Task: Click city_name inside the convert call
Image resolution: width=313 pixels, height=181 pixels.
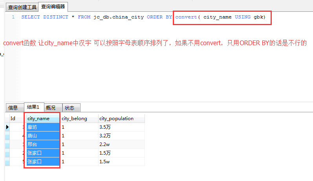Action: coord(218,17)
